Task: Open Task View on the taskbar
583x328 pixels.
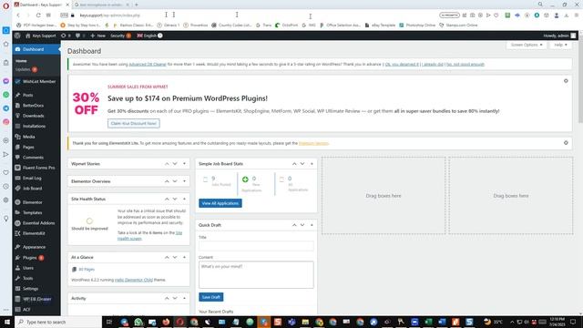Action: 109,322
